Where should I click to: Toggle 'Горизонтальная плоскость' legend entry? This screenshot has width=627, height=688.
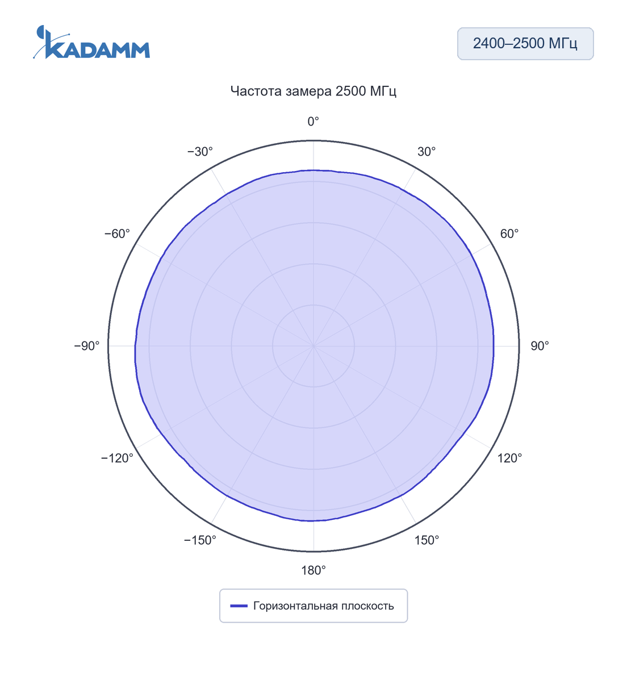click(313, 606)
